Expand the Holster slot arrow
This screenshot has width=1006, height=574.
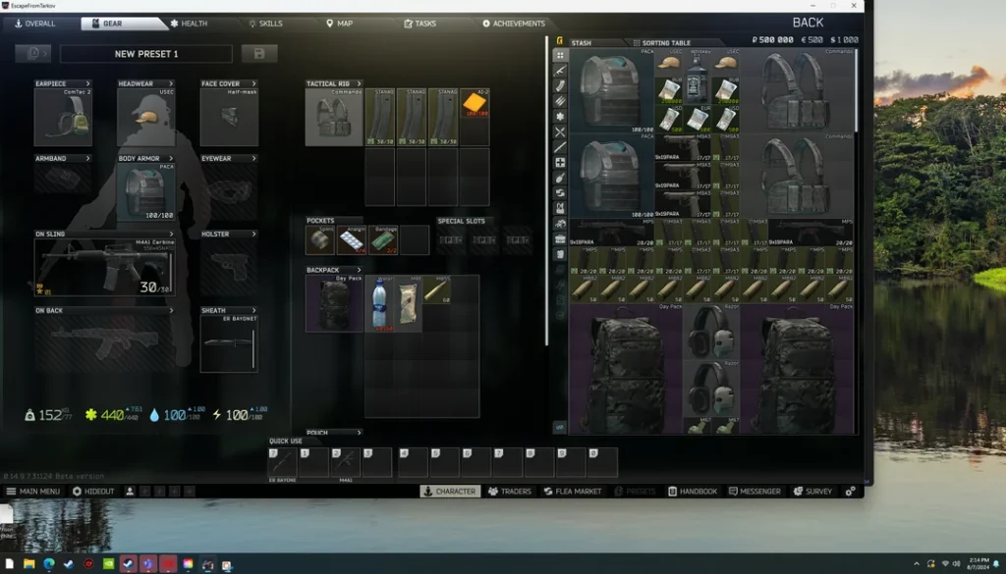click(254, 234)
